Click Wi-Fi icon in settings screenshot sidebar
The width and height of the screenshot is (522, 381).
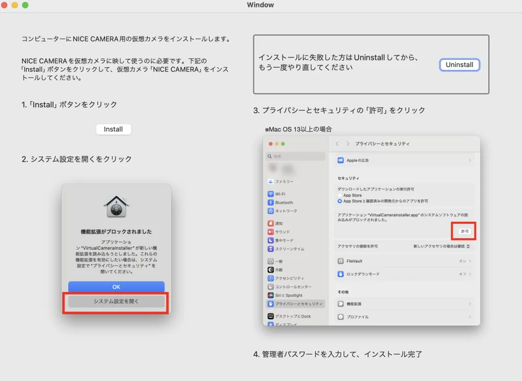[x=270, y=194]
